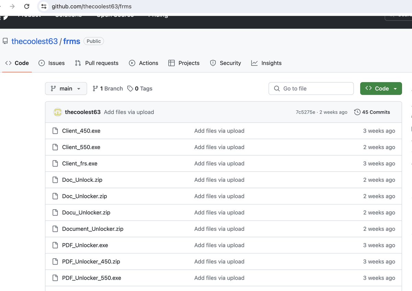
Task: Expand the main branch dropdown
Action: [66, 88]
